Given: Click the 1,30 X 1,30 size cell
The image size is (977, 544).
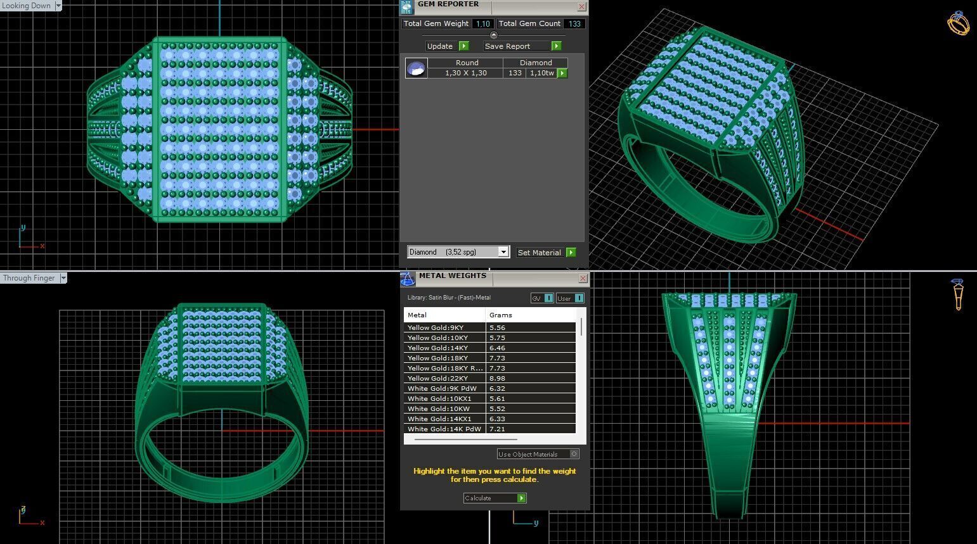Looking at the screenshot, I should [x=466, y=73].
